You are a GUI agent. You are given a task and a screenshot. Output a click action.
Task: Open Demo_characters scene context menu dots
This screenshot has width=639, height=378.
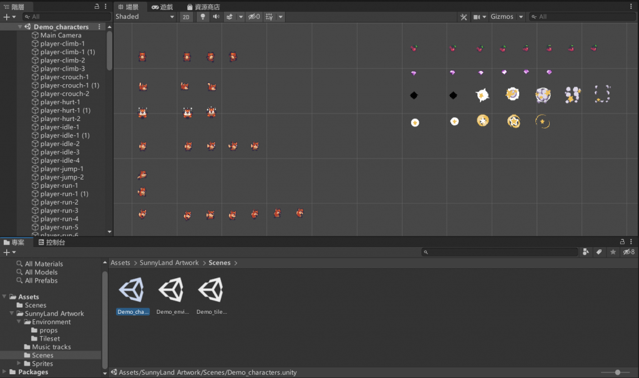point(99,26)
